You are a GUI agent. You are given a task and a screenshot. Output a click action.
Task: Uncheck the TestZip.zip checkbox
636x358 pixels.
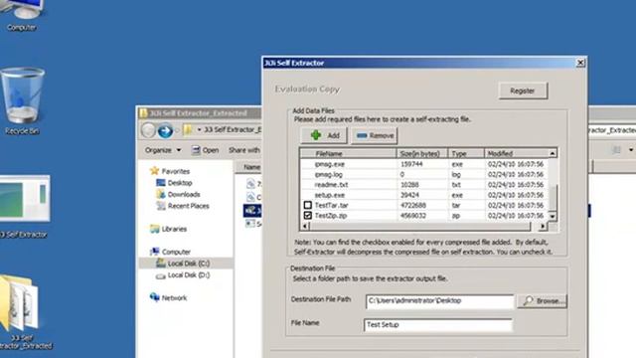(308, 215)
